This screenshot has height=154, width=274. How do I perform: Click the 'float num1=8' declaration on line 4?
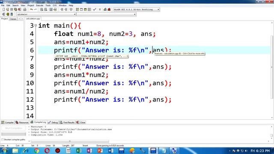tap(77, 34)
